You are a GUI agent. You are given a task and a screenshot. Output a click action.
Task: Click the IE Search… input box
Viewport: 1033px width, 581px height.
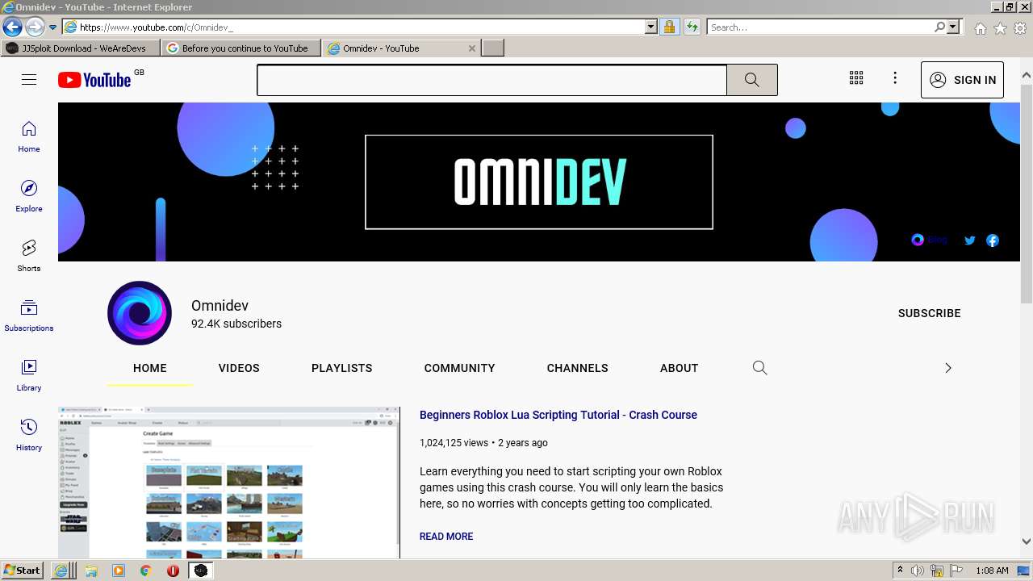820,27
